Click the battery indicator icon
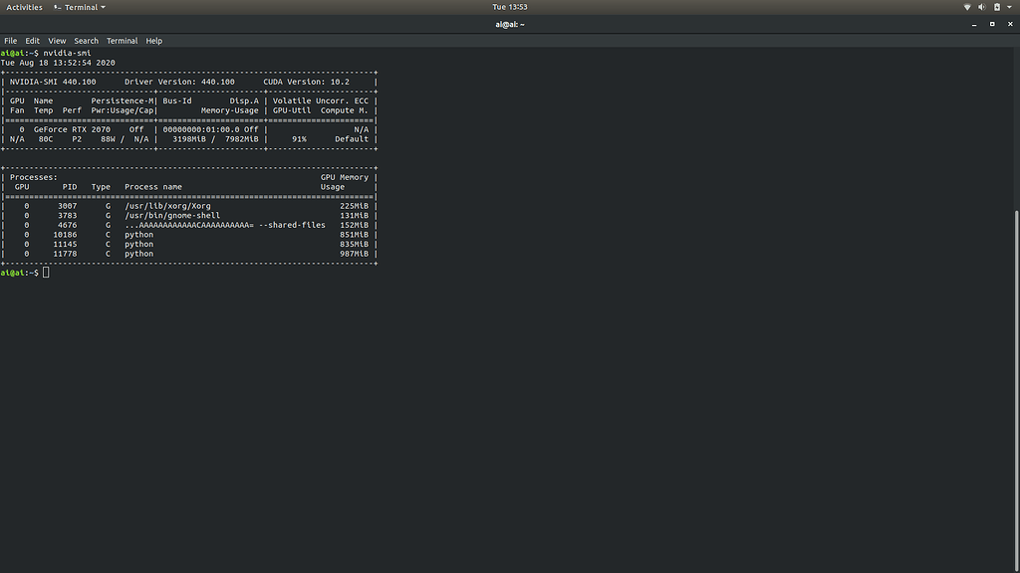Image resolution: width=1020 pixels, height=573 pixels. 997,7
